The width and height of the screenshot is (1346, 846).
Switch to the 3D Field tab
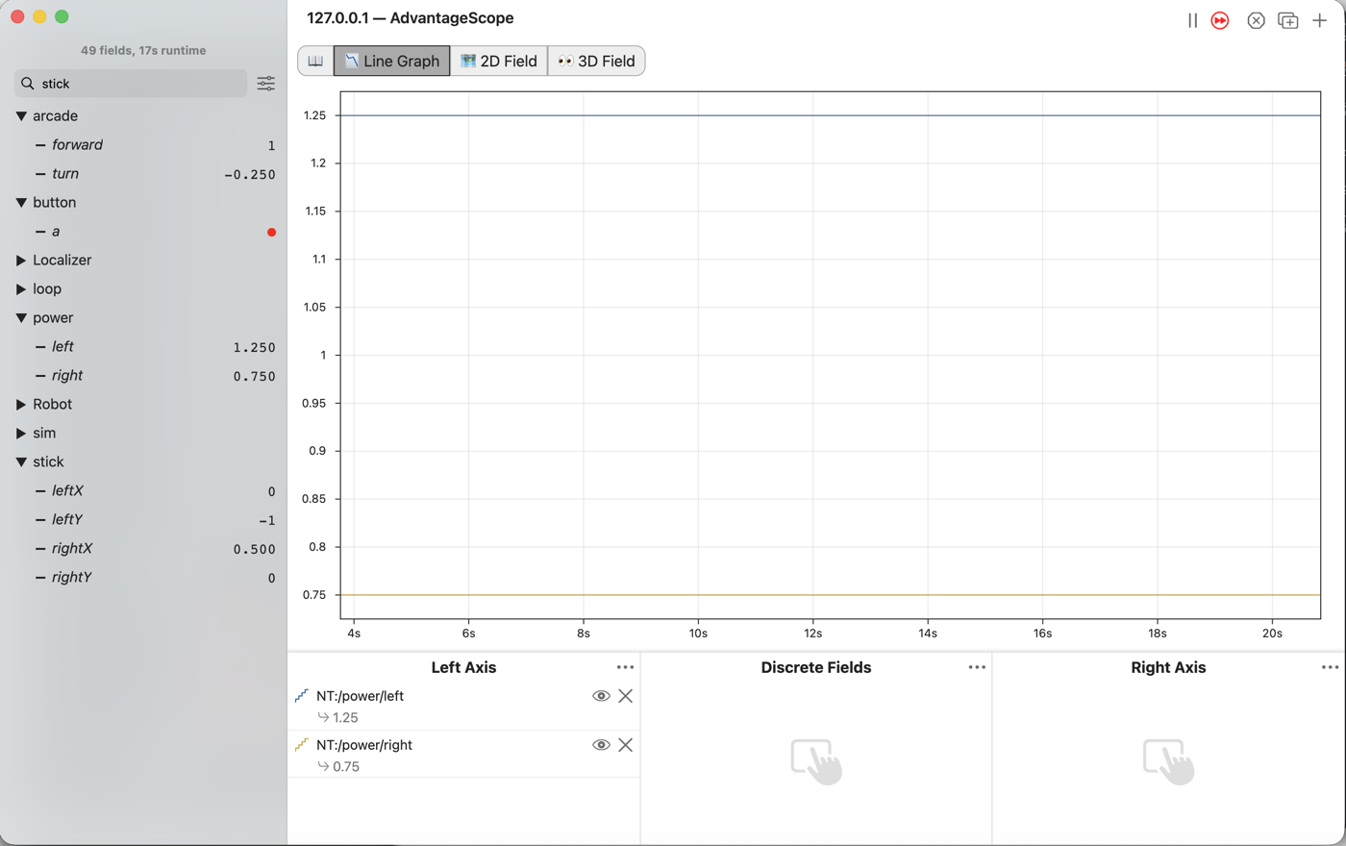[x=596, y=61]
